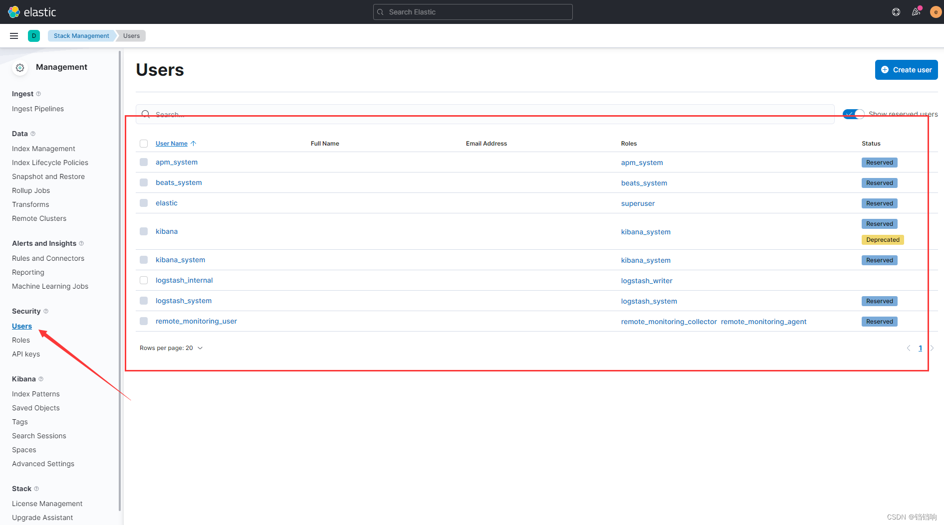Open the logstash_writer role link
The image size is (944, 525).
[x=647, y=281]
